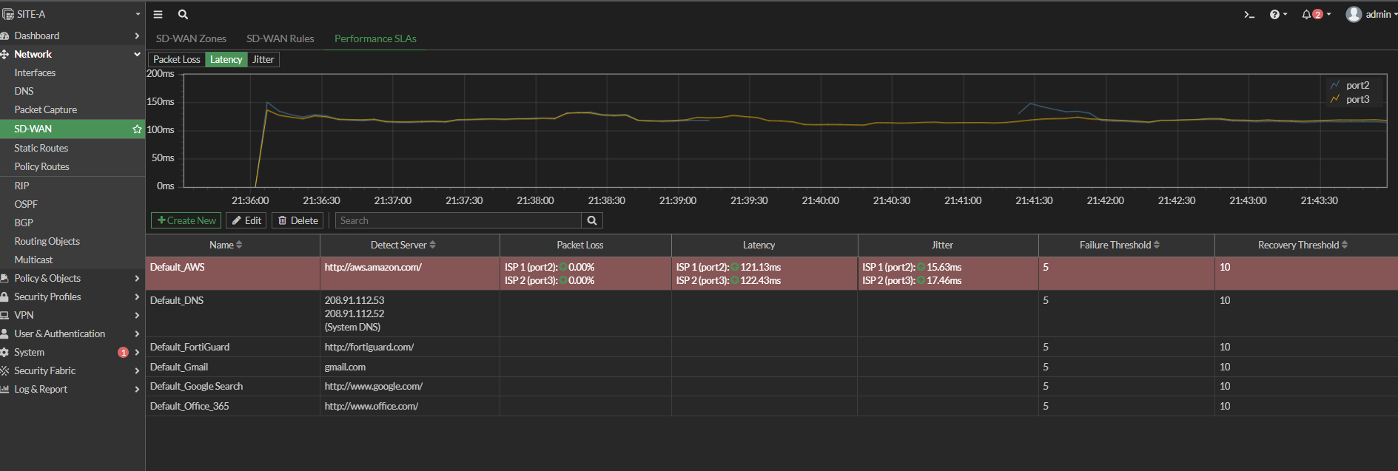Image resolution: width=1398 pixels, height=471 pixels.
Task: Open the CLI console icon
Action: click(x=1249, y=15)
